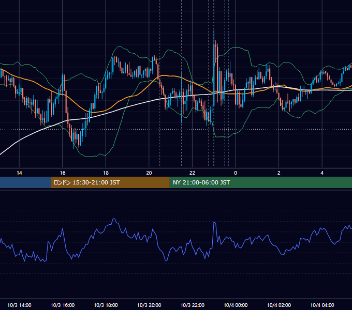Click the 10/3 18:00 label on the indicator axis
The image size is (352, 310).
coord(106,305)
